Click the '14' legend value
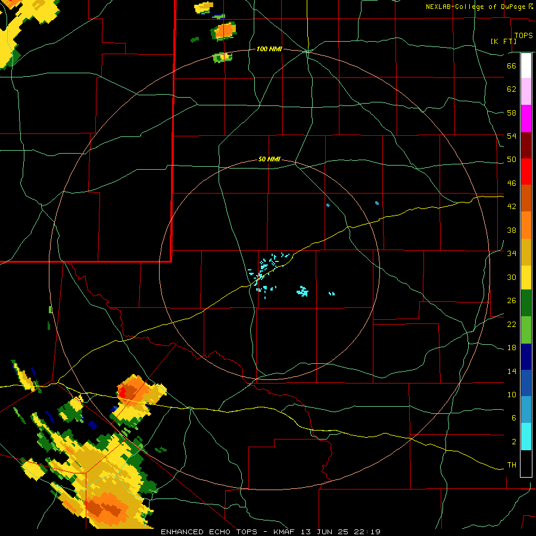The width and height of the screenshot is (536, 536). tap(512, 371)
